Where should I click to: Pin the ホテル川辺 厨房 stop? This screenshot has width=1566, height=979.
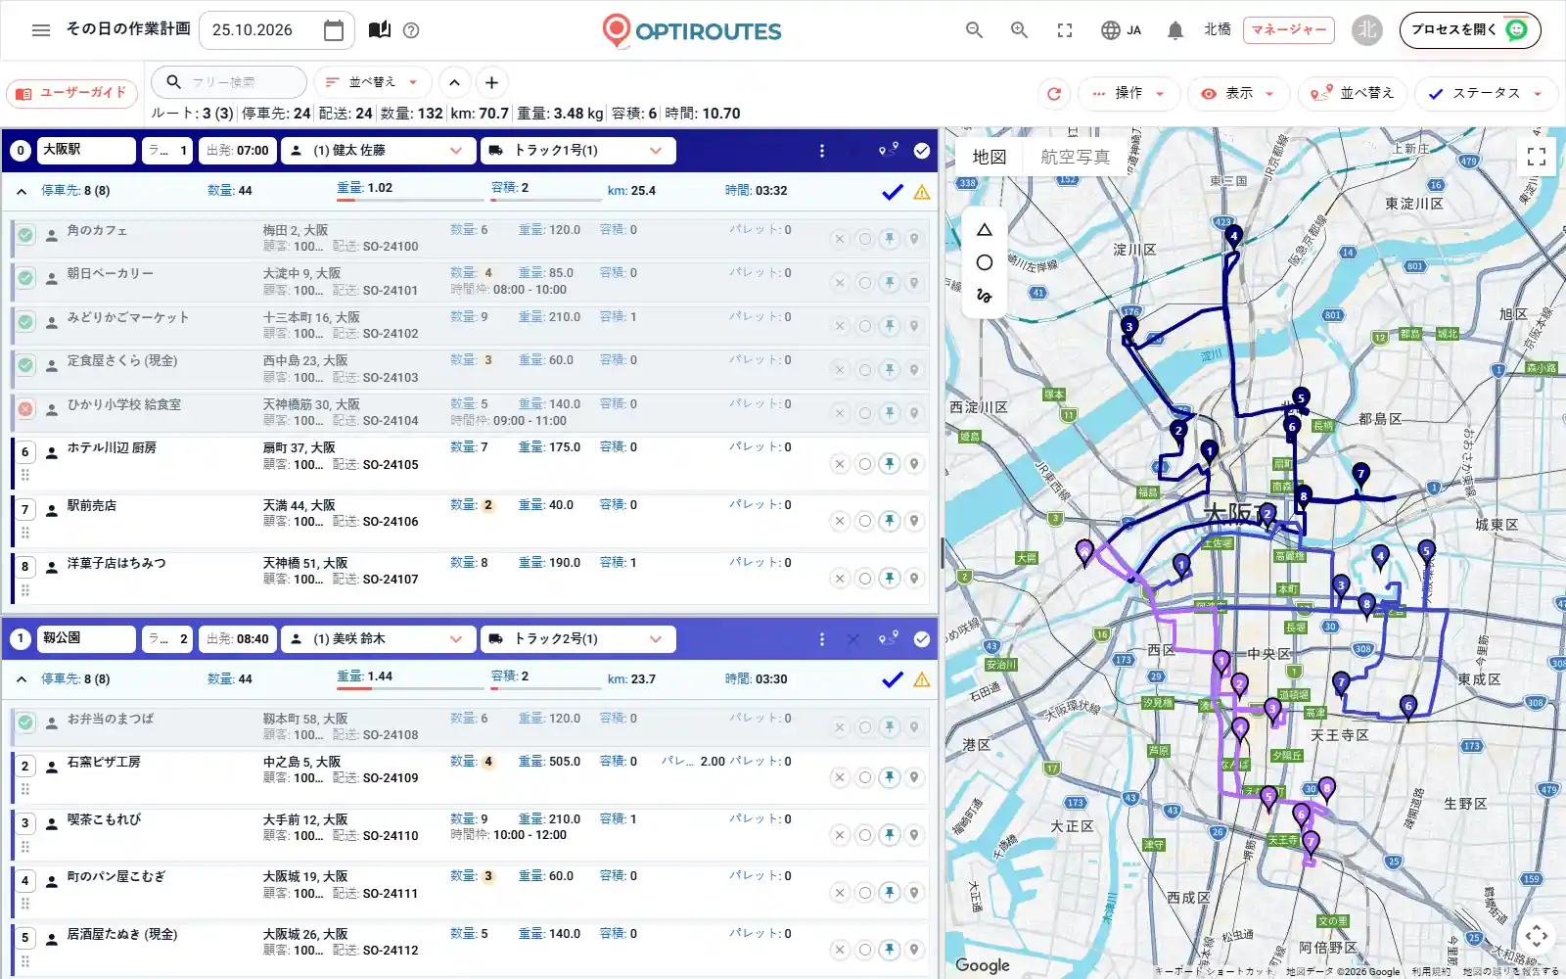pos(889,464)
